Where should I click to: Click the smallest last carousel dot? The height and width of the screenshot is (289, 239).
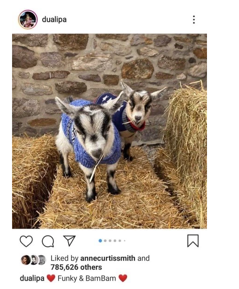pos(125,241)
